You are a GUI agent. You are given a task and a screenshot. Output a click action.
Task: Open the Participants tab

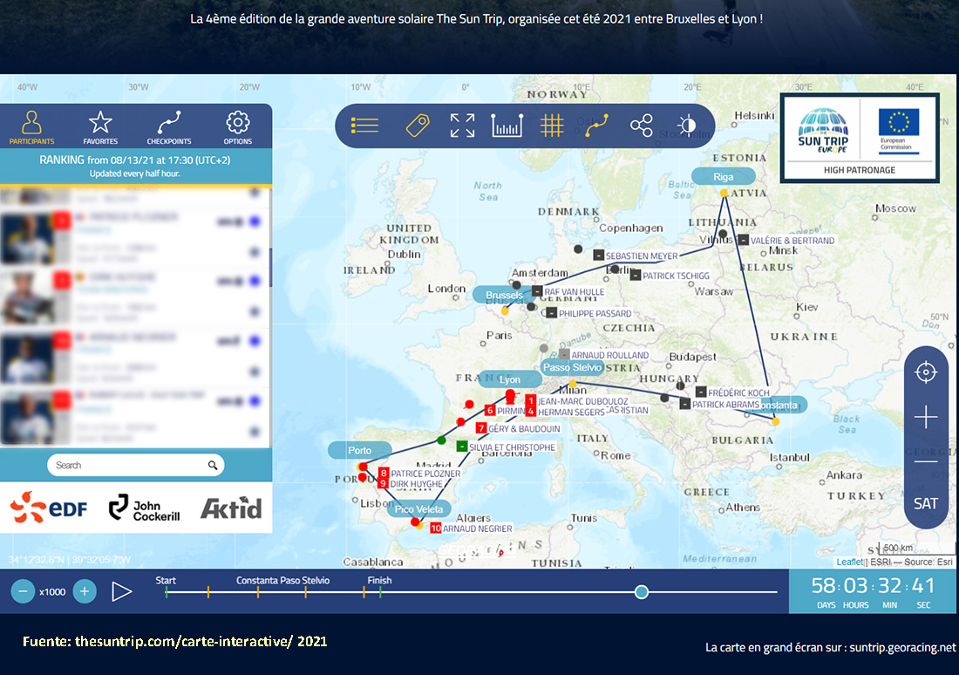[31, 126]
